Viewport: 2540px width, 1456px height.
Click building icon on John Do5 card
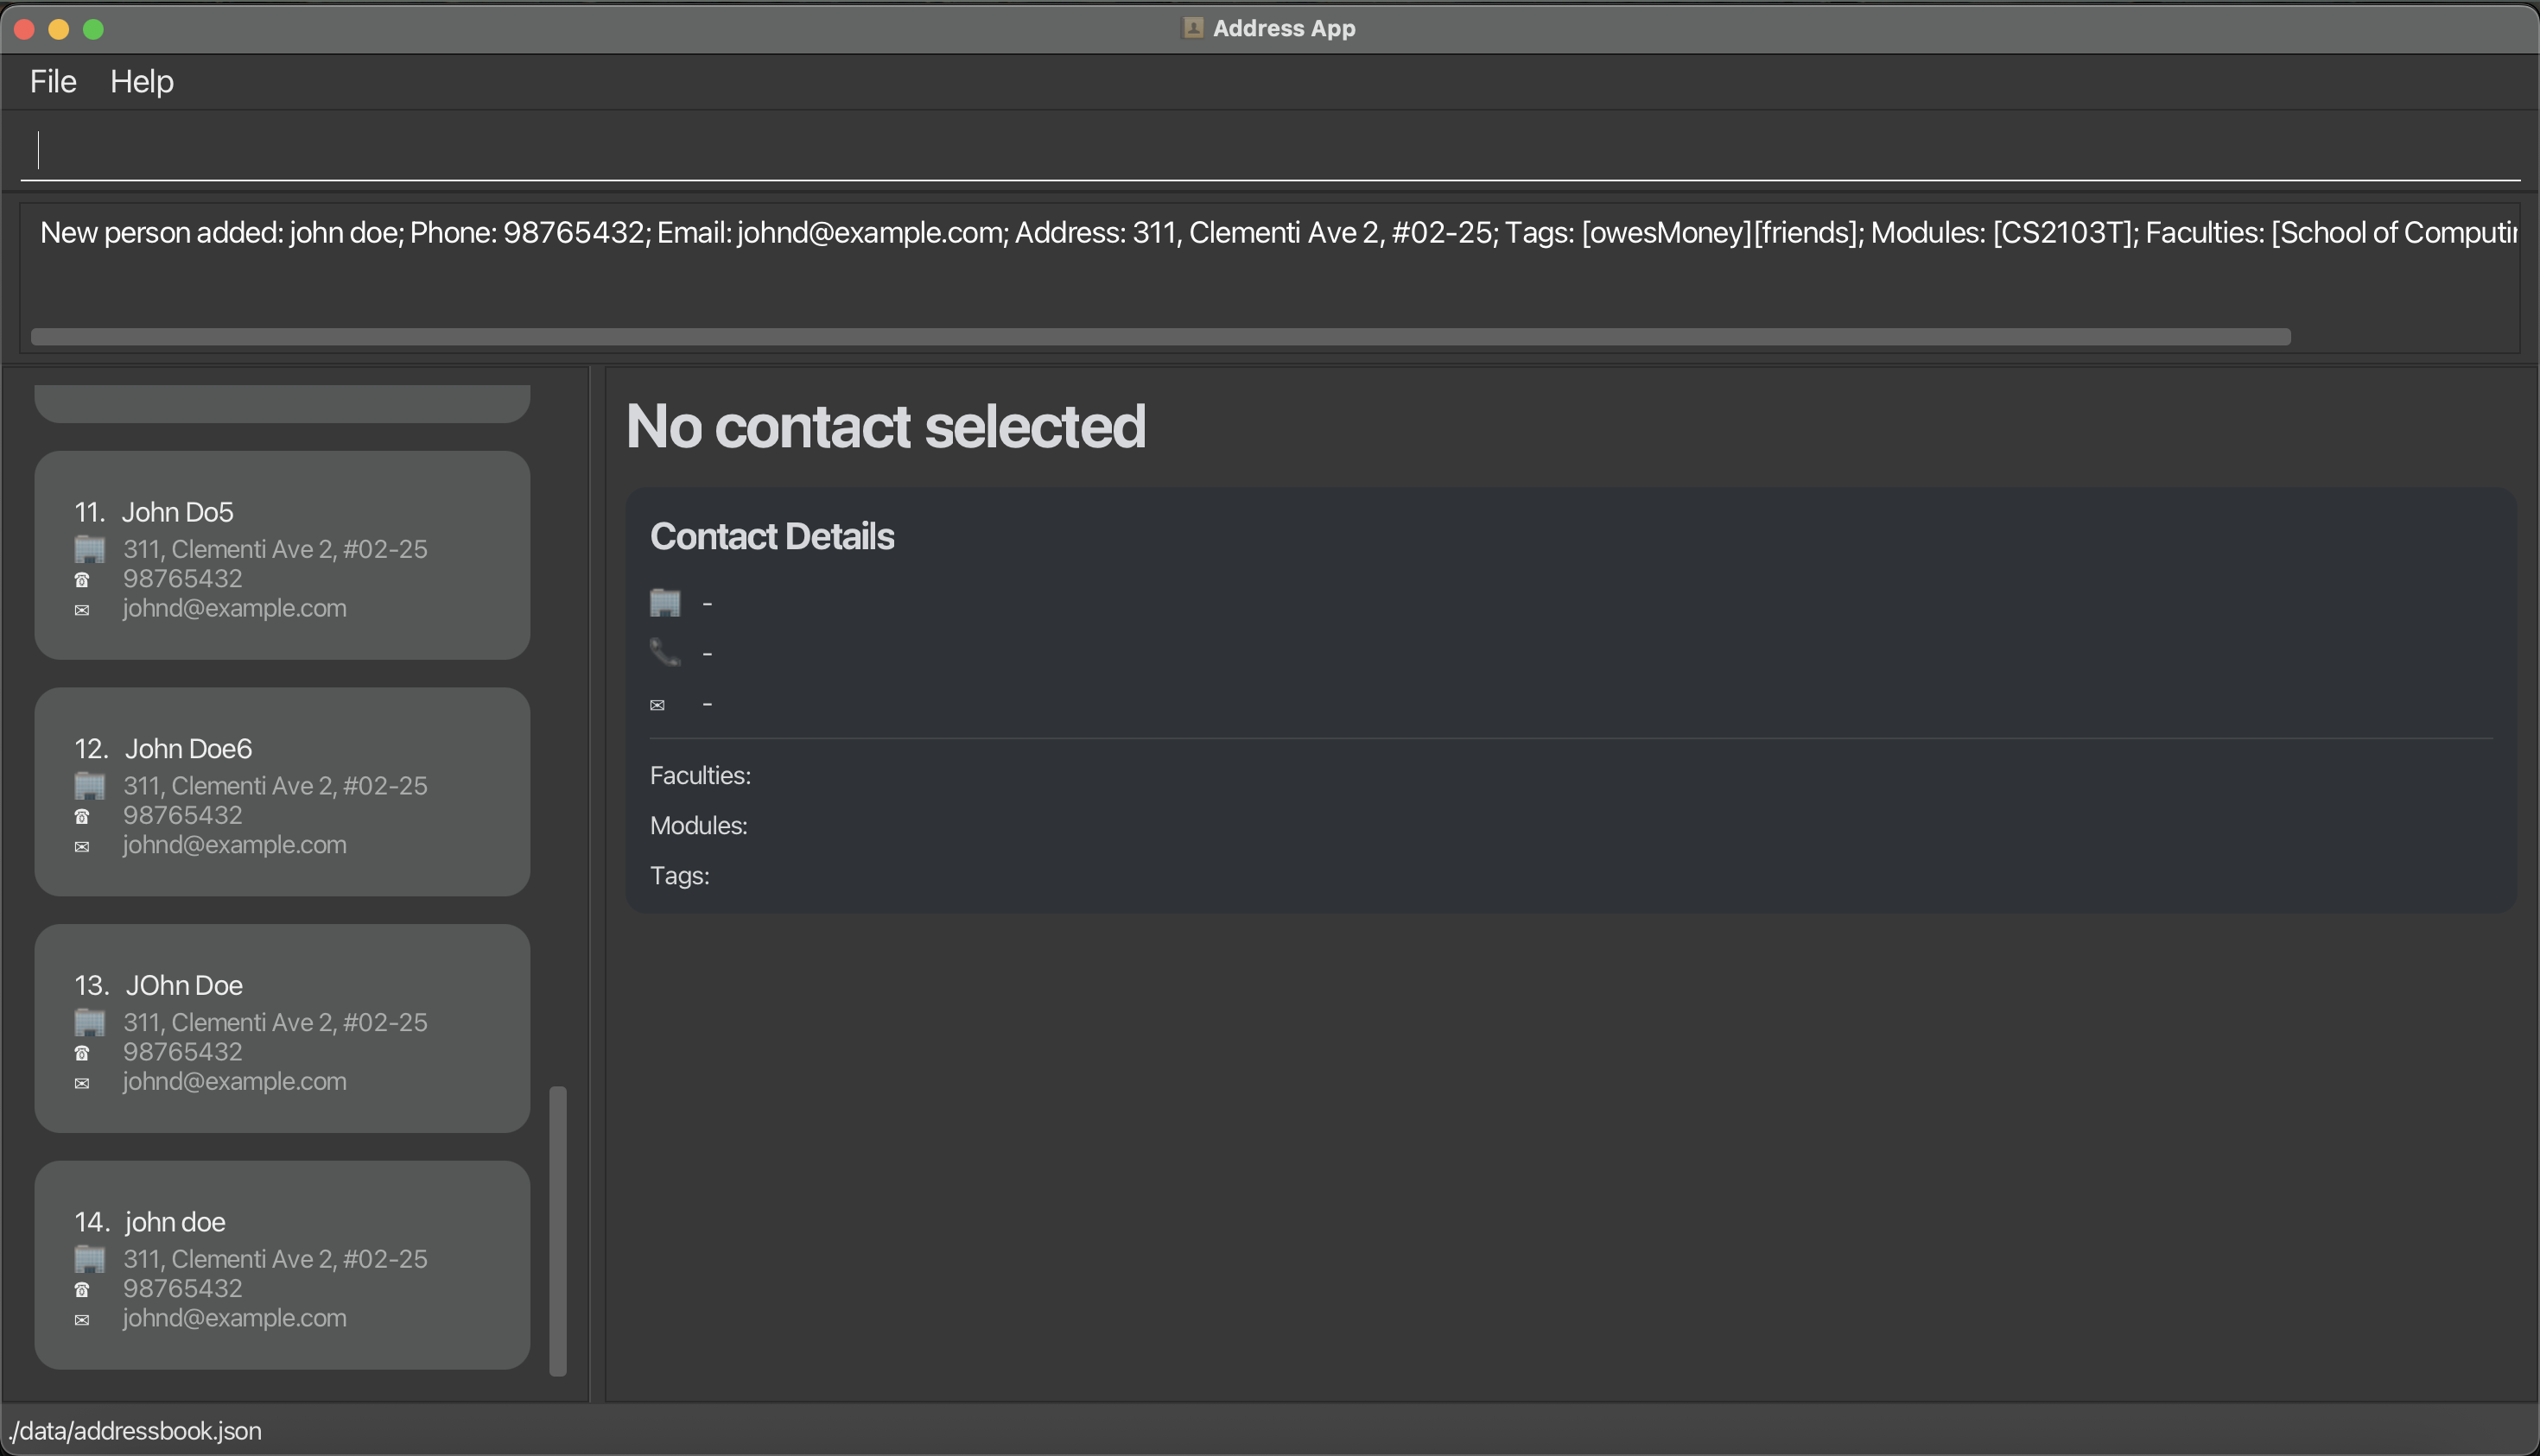90,549
